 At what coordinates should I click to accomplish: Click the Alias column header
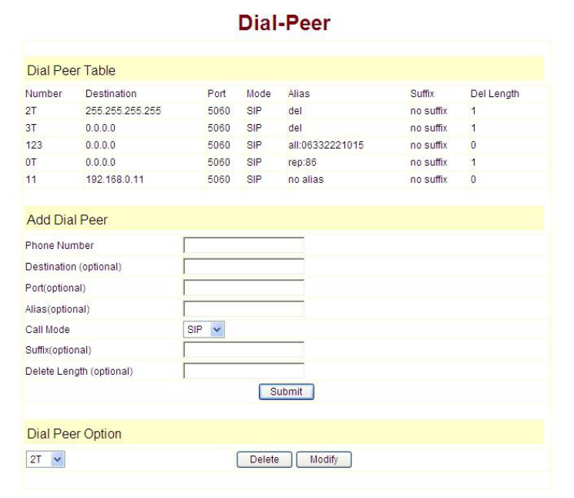point(299,94)
